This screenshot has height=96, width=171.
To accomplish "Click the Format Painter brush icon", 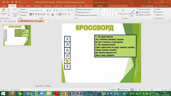I will (x=9, y=15).
